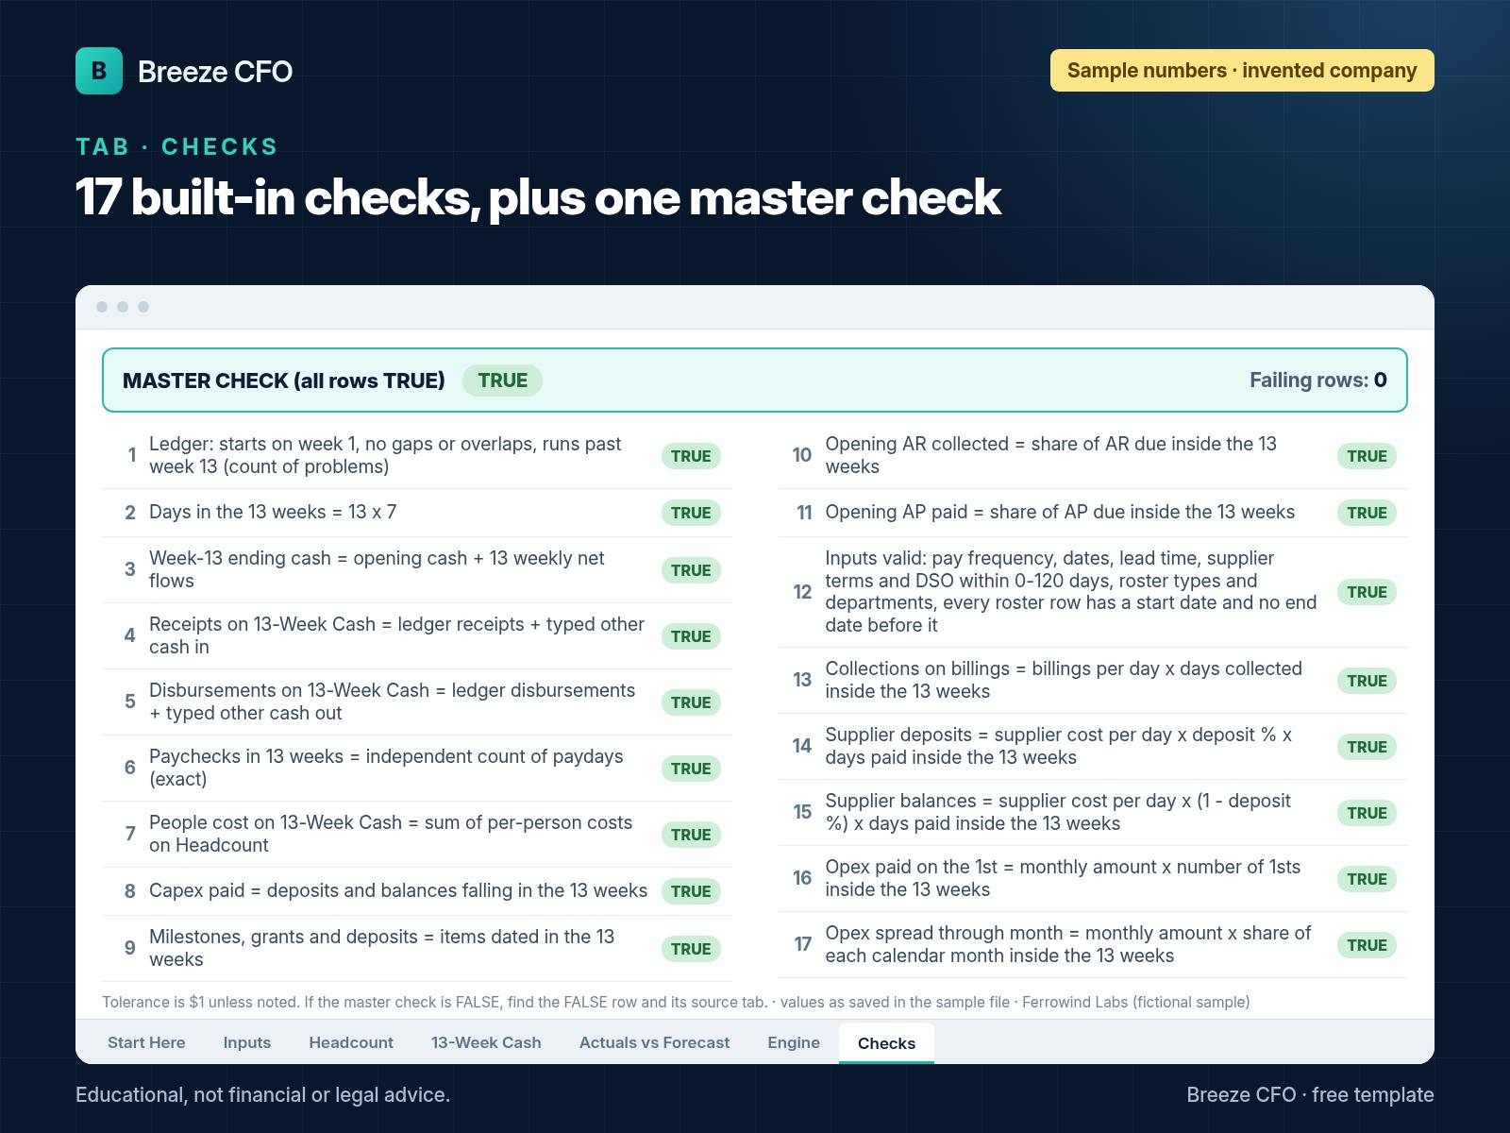Click TRUE badge for Paychecks in 13 weeks
The image size is (1510, 1133).
click(691, 769)
